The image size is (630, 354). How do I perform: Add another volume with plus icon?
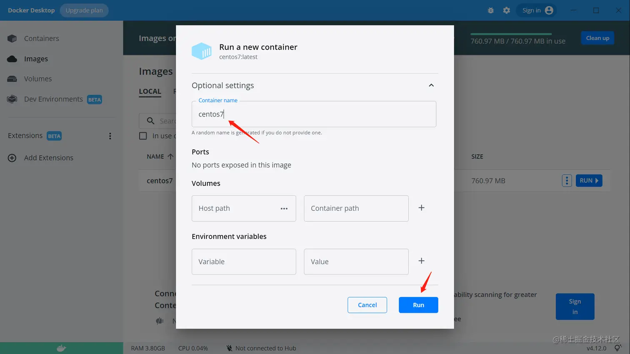point(421,208)
